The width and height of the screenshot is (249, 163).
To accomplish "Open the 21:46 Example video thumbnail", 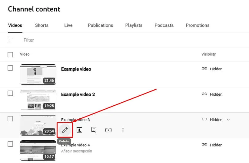I will coord(38,74).
